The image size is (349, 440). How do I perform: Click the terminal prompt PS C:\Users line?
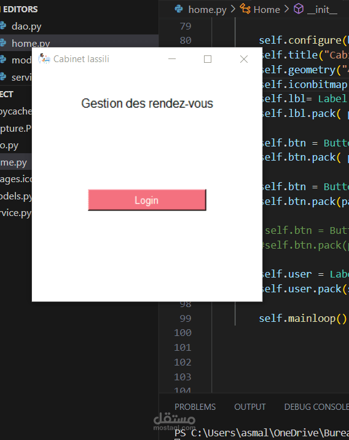pyautogui.click(x=262, y=433)
